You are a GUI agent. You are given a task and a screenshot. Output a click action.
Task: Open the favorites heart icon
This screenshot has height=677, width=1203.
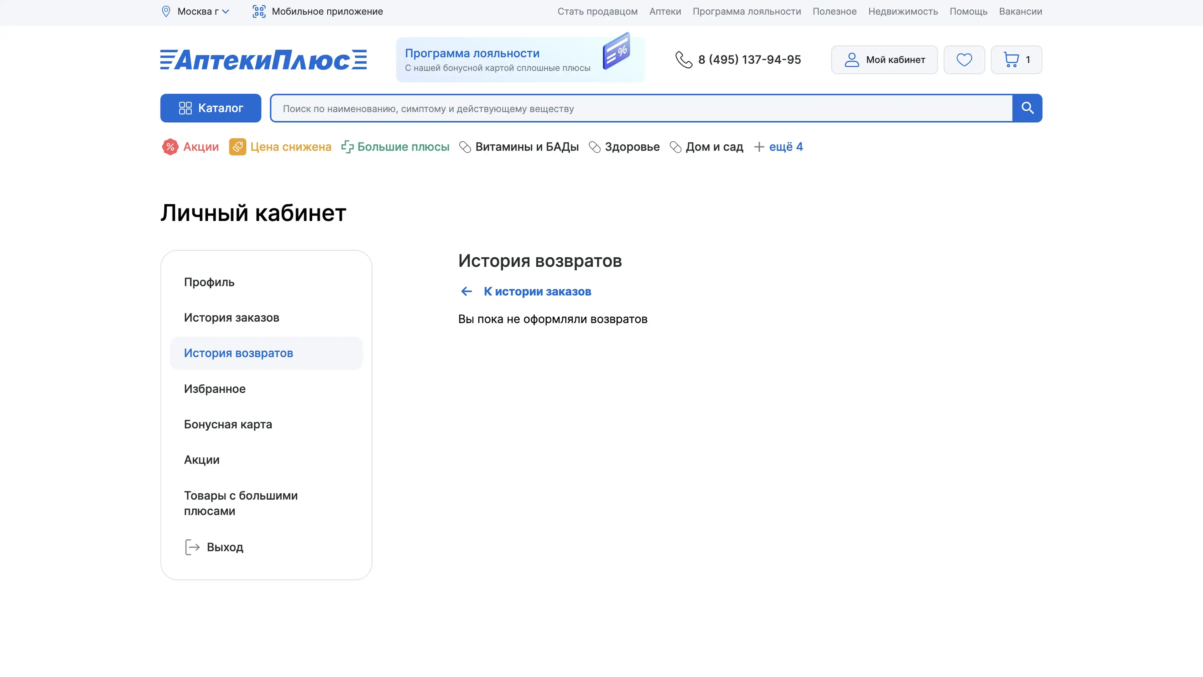click(x=964, y=60)
